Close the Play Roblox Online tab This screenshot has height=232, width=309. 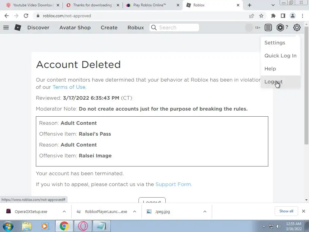click(178, 5)
